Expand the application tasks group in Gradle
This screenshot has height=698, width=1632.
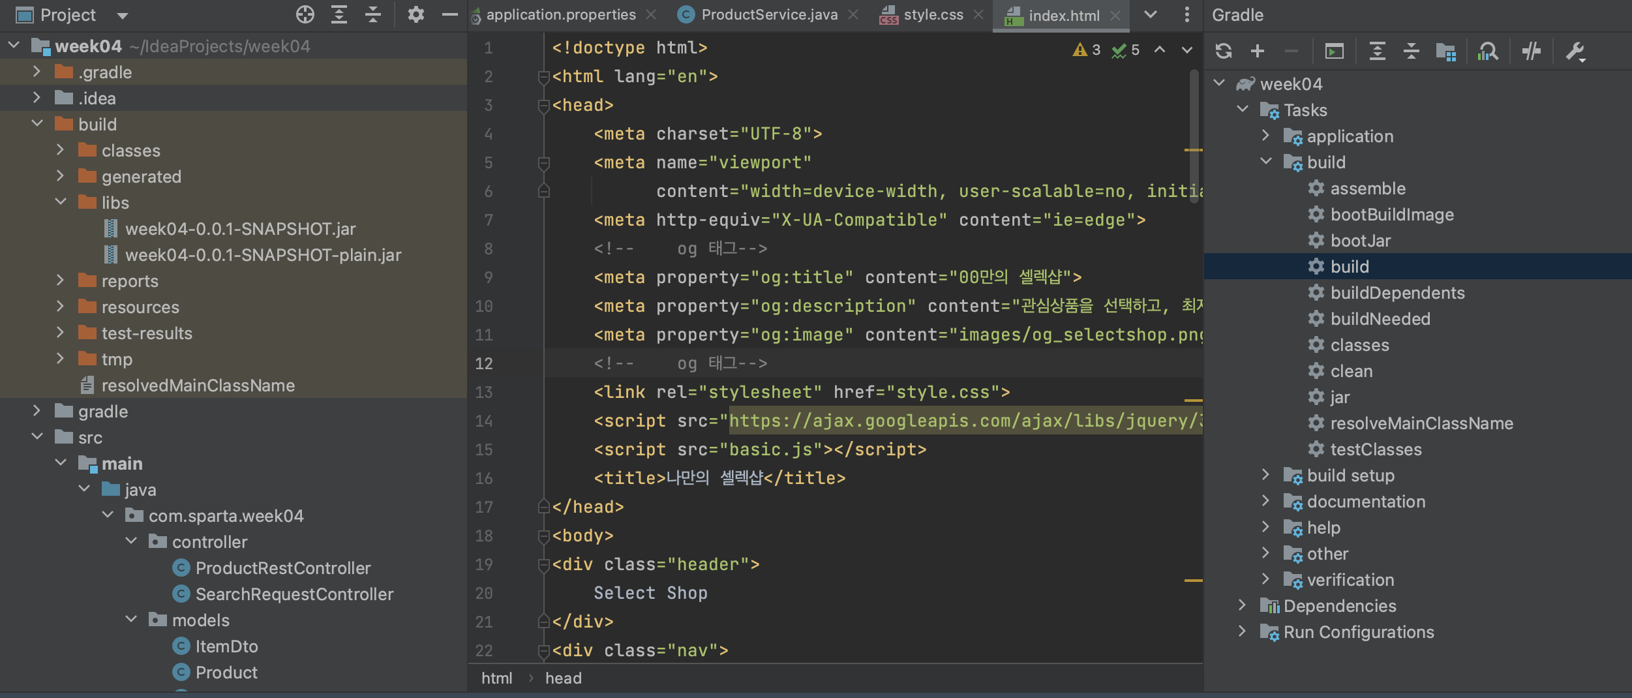[x=1266, y=136]
